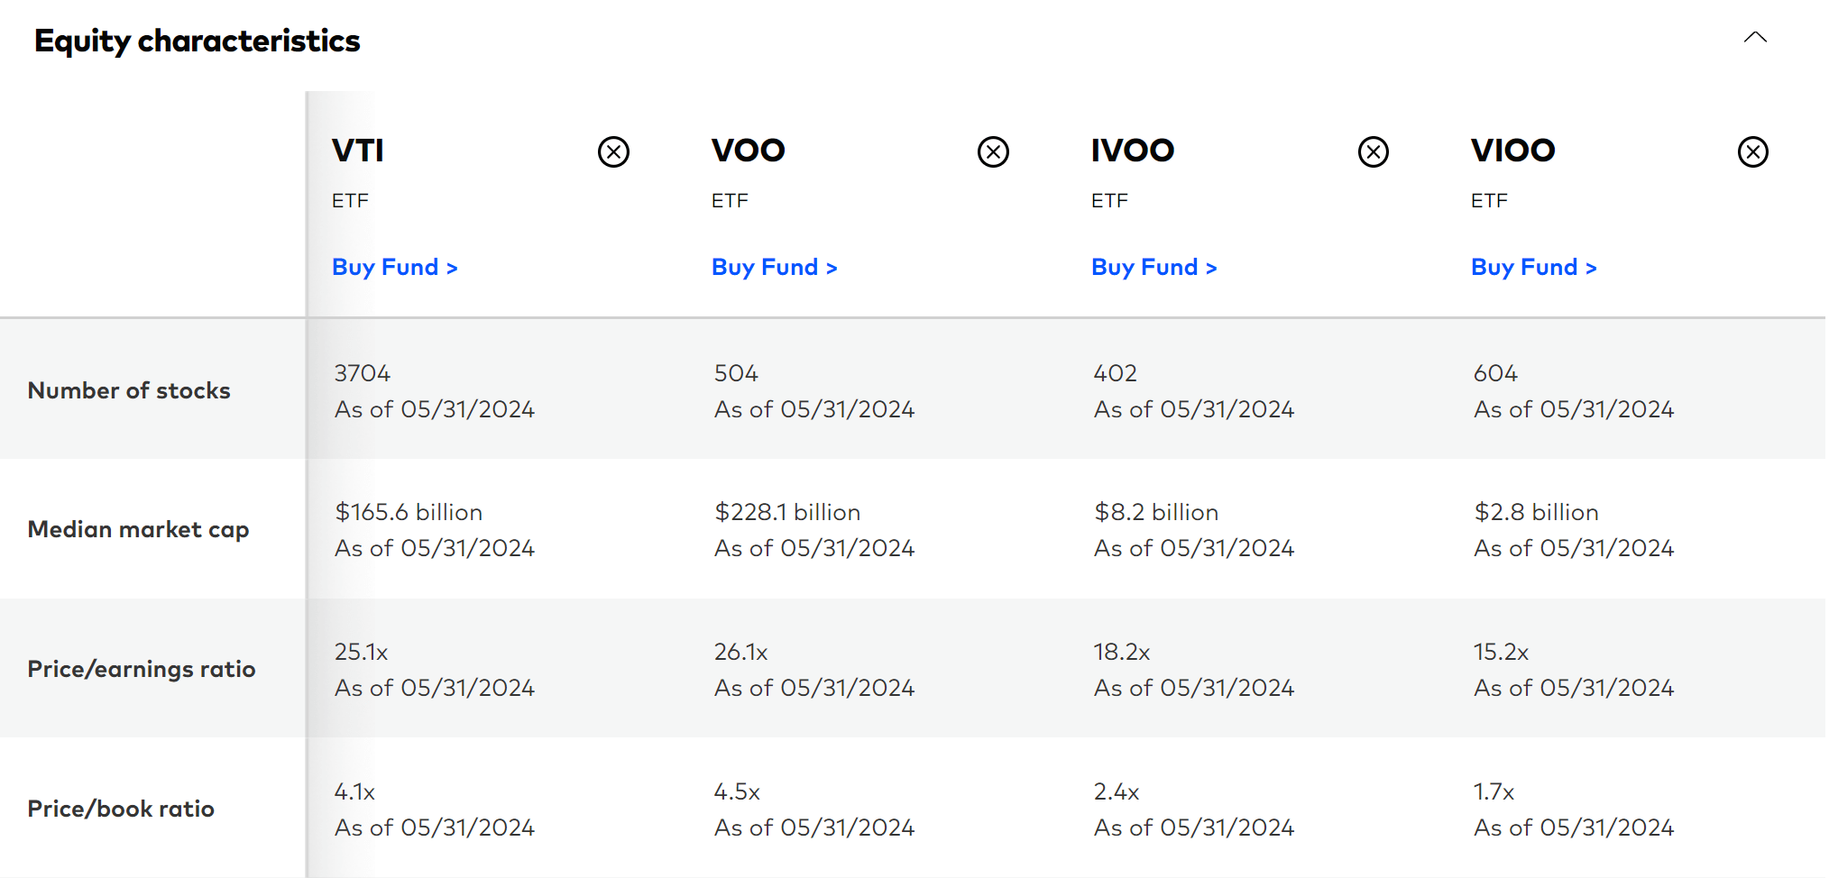This screenshot has height=878, width=1829.
Task: Click the Price/earnings ratio row label
Action: 142,669
